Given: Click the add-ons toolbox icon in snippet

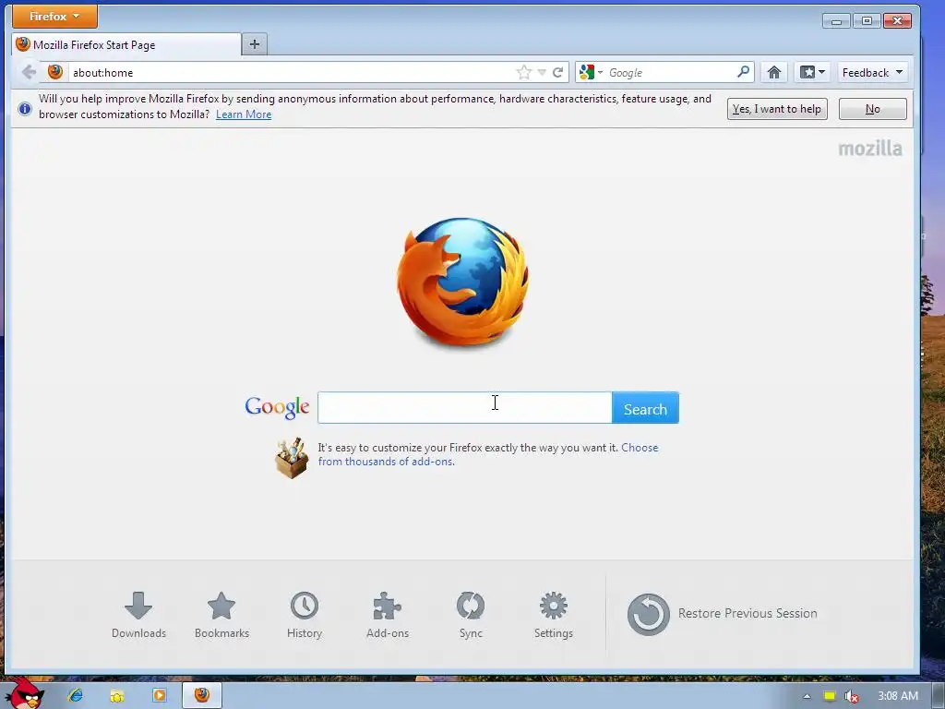Looking at the screenshot, I should pos(292,458).
